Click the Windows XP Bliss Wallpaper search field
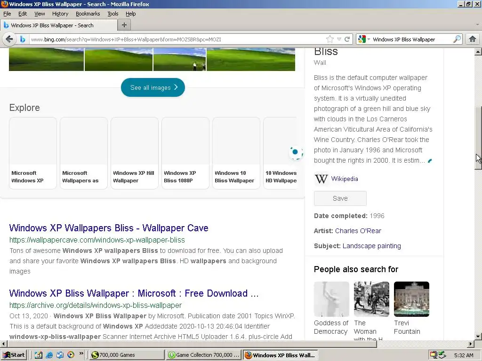Image resolution: width=482 pixels, height=361 pixels. click(x=412, y=39)
